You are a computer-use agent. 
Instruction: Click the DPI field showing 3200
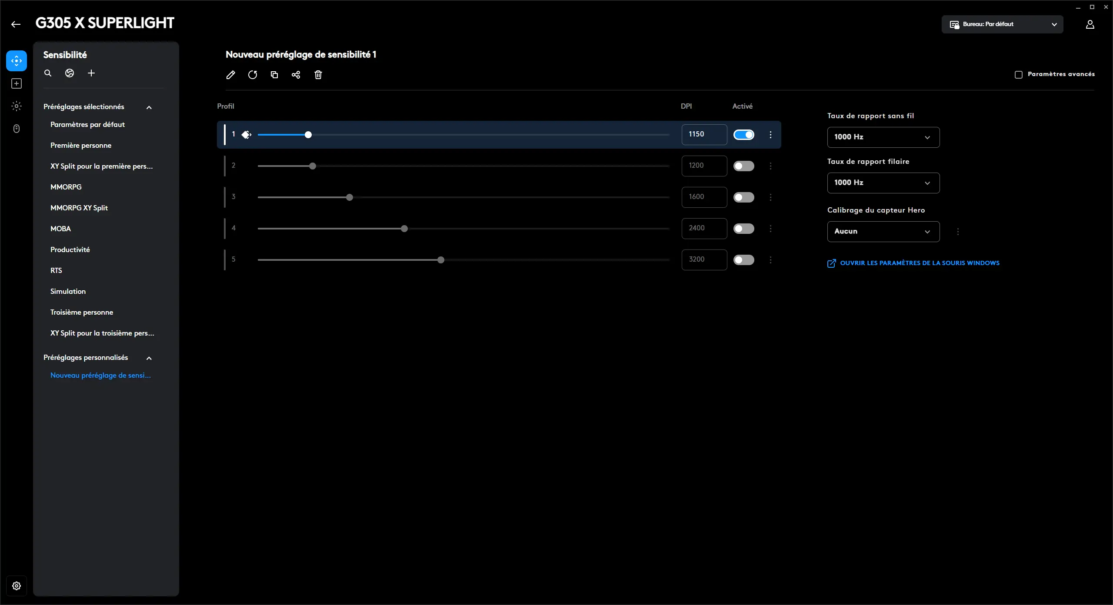click(704, 260)
